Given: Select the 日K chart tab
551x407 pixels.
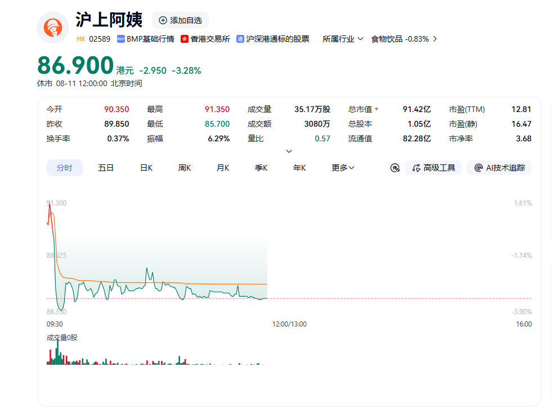Looking at the screenshot, I should (x=146, y=168).
